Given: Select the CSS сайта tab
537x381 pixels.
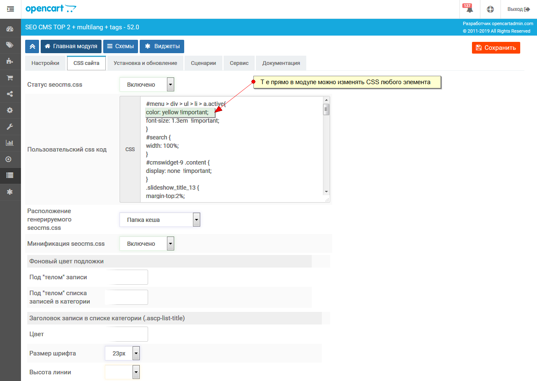Looking at the screenshot, I should [86, 63].
